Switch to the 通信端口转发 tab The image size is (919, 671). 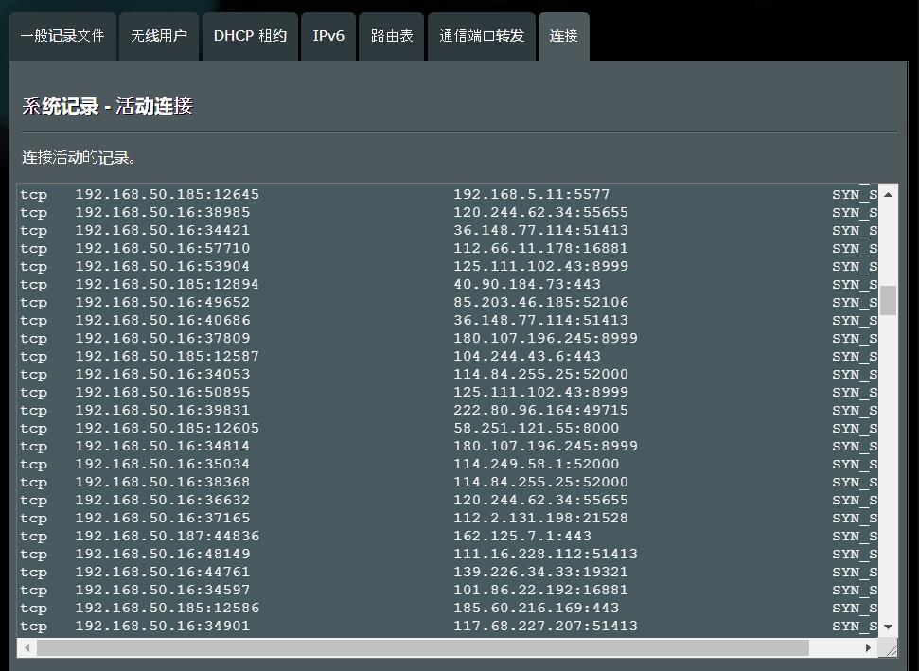[481, 36]
